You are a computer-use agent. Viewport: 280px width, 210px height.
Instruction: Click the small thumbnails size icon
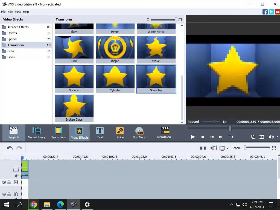point(148,19)
